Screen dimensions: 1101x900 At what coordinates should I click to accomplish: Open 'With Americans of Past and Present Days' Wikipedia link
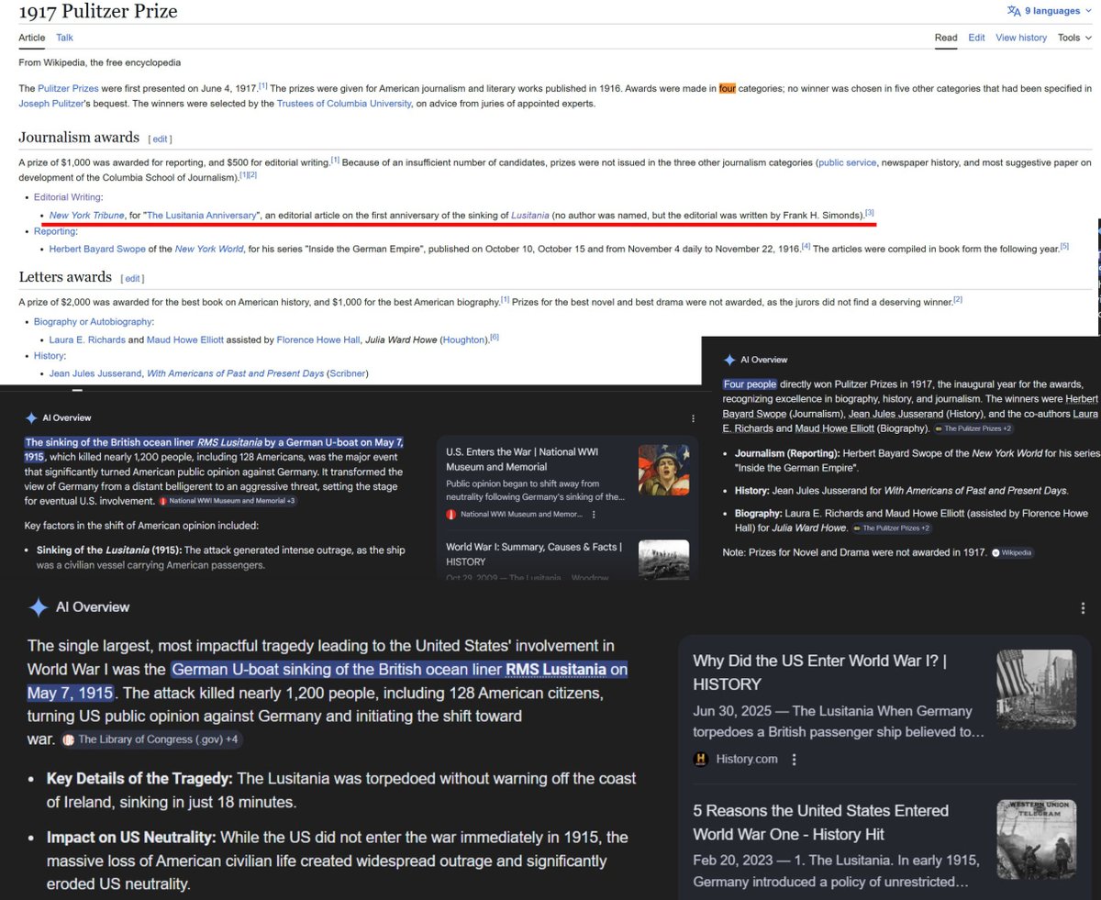pyautogui.click(x=235, y=373)
